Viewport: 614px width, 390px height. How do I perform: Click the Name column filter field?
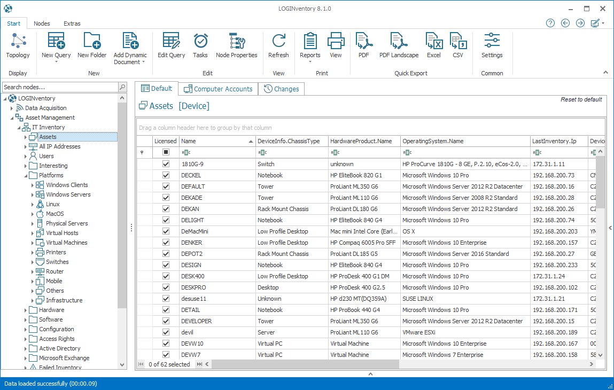(217, 152)
